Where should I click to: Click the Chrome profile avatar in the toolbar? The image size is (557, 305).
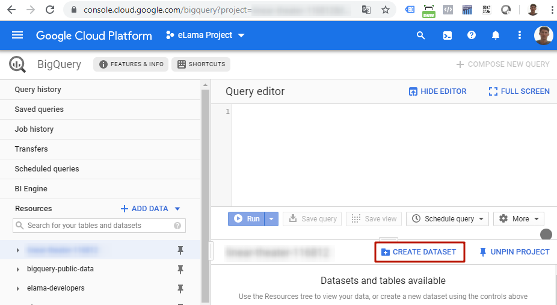[532, 10]
